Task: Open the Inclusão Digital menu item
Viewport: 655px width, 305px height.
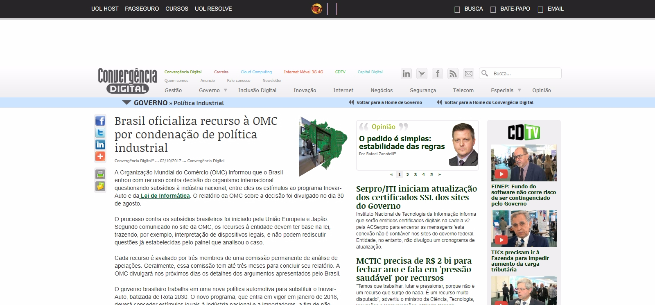Action: (x=257, y=90)
